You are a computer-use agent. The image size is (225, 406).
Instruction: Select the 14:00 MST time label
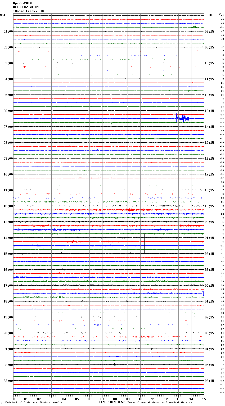coord(8,238)
